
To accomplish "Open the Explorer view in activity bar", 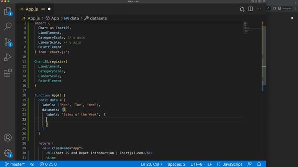I will pos(7,11).
